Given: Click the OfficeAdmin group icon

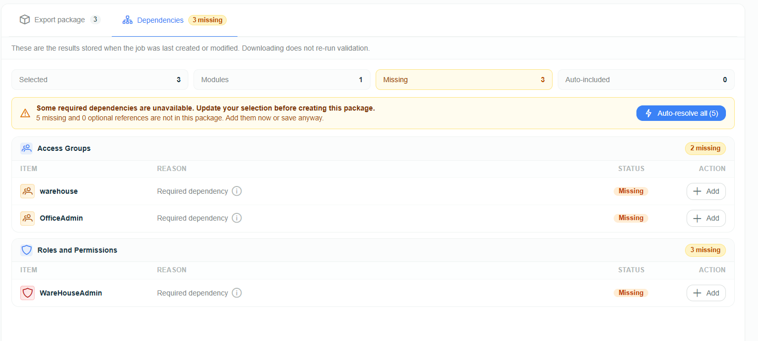Looking at the screenshot, I should pyautogui.click(x=27, y=218).
